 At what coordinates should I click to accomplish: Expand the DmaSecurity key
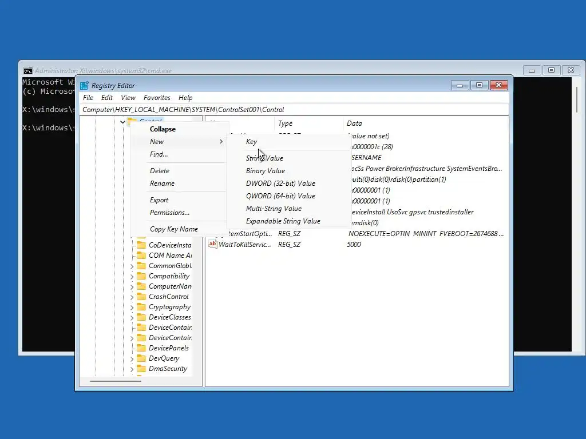tap(132, 369)
